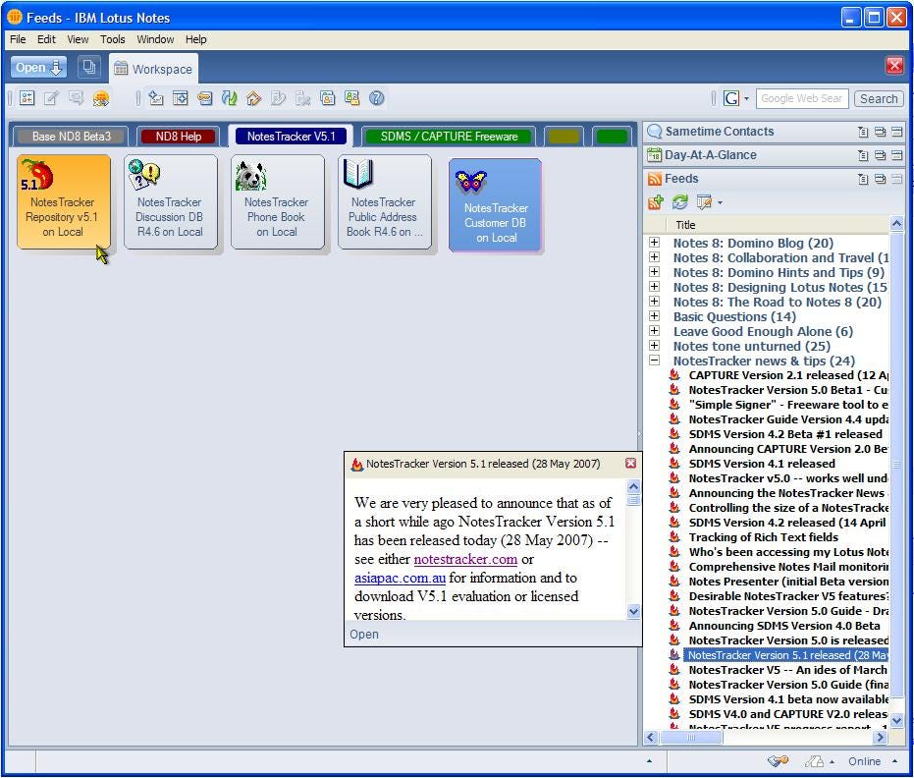Select CAPTURE Version 2.1 released feed entry

788,375
